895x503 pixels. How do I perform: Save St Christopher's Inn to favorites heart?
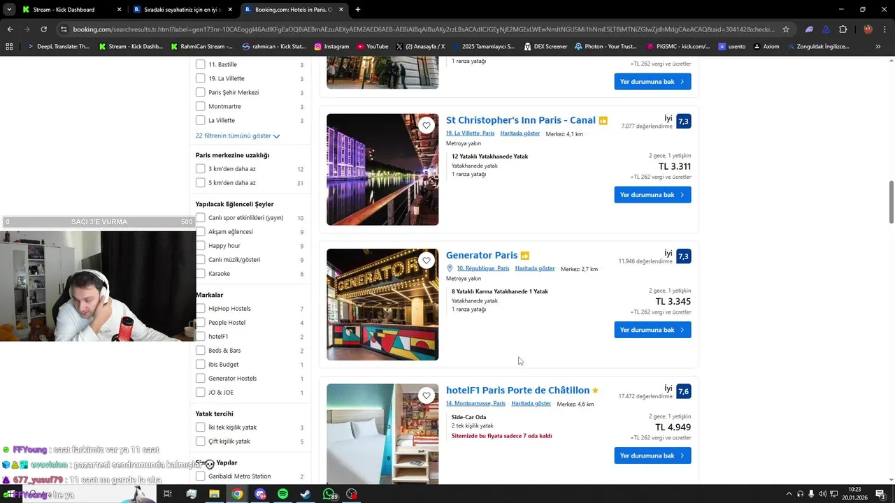427,126
